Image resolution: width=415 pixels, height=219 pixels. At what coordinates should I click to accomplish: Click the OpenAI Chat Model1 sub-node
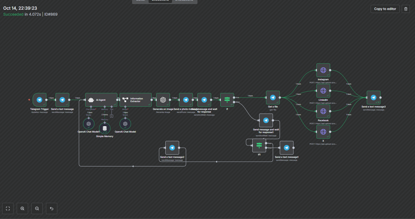point(89,124)
